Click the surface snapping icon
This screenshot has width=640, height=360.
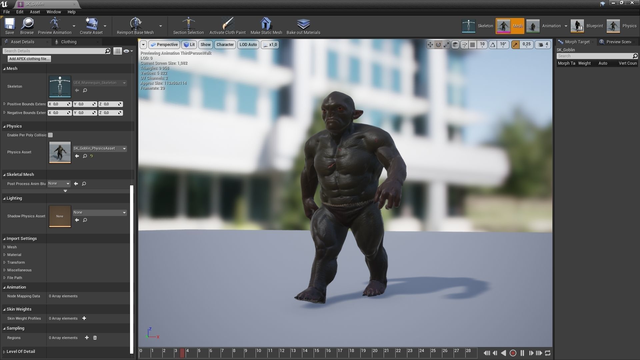tap(464, 45)
